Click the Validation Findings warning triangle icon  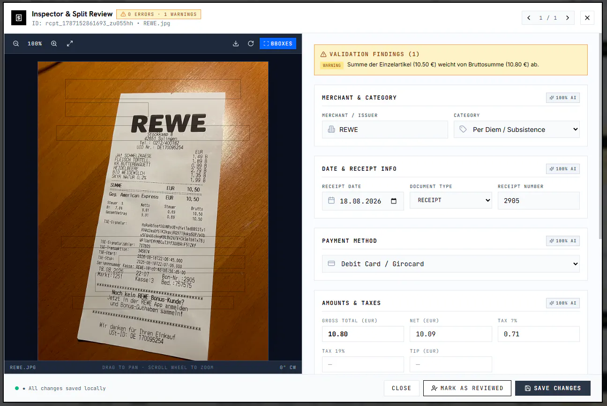(x=323, y=54)
